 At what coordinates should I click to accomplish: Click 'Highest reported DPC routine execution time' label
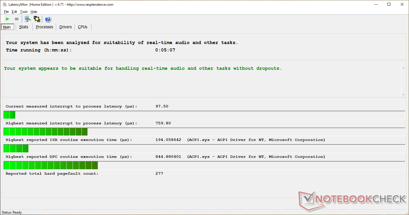69,157
